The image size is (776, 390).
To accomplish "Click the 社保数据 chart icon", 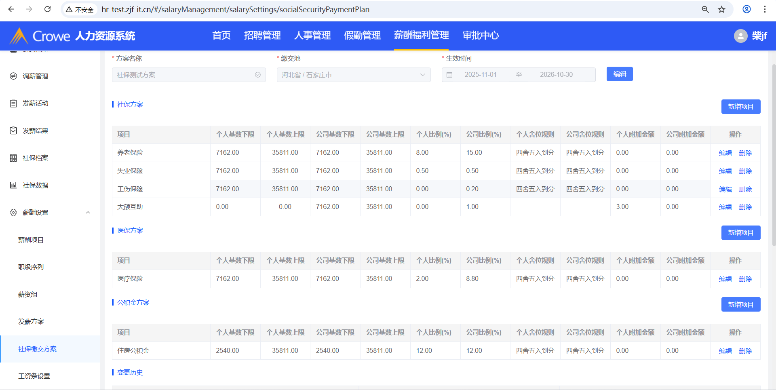I will (13, 185).
